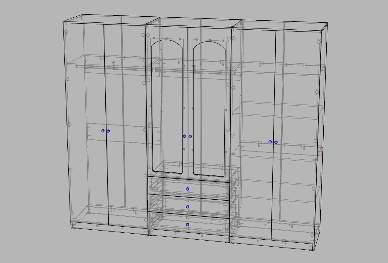Viewport: 388px width, 263px height.
Task: Select left arched panel of middle cabinet
Action: tap(167, 106)
